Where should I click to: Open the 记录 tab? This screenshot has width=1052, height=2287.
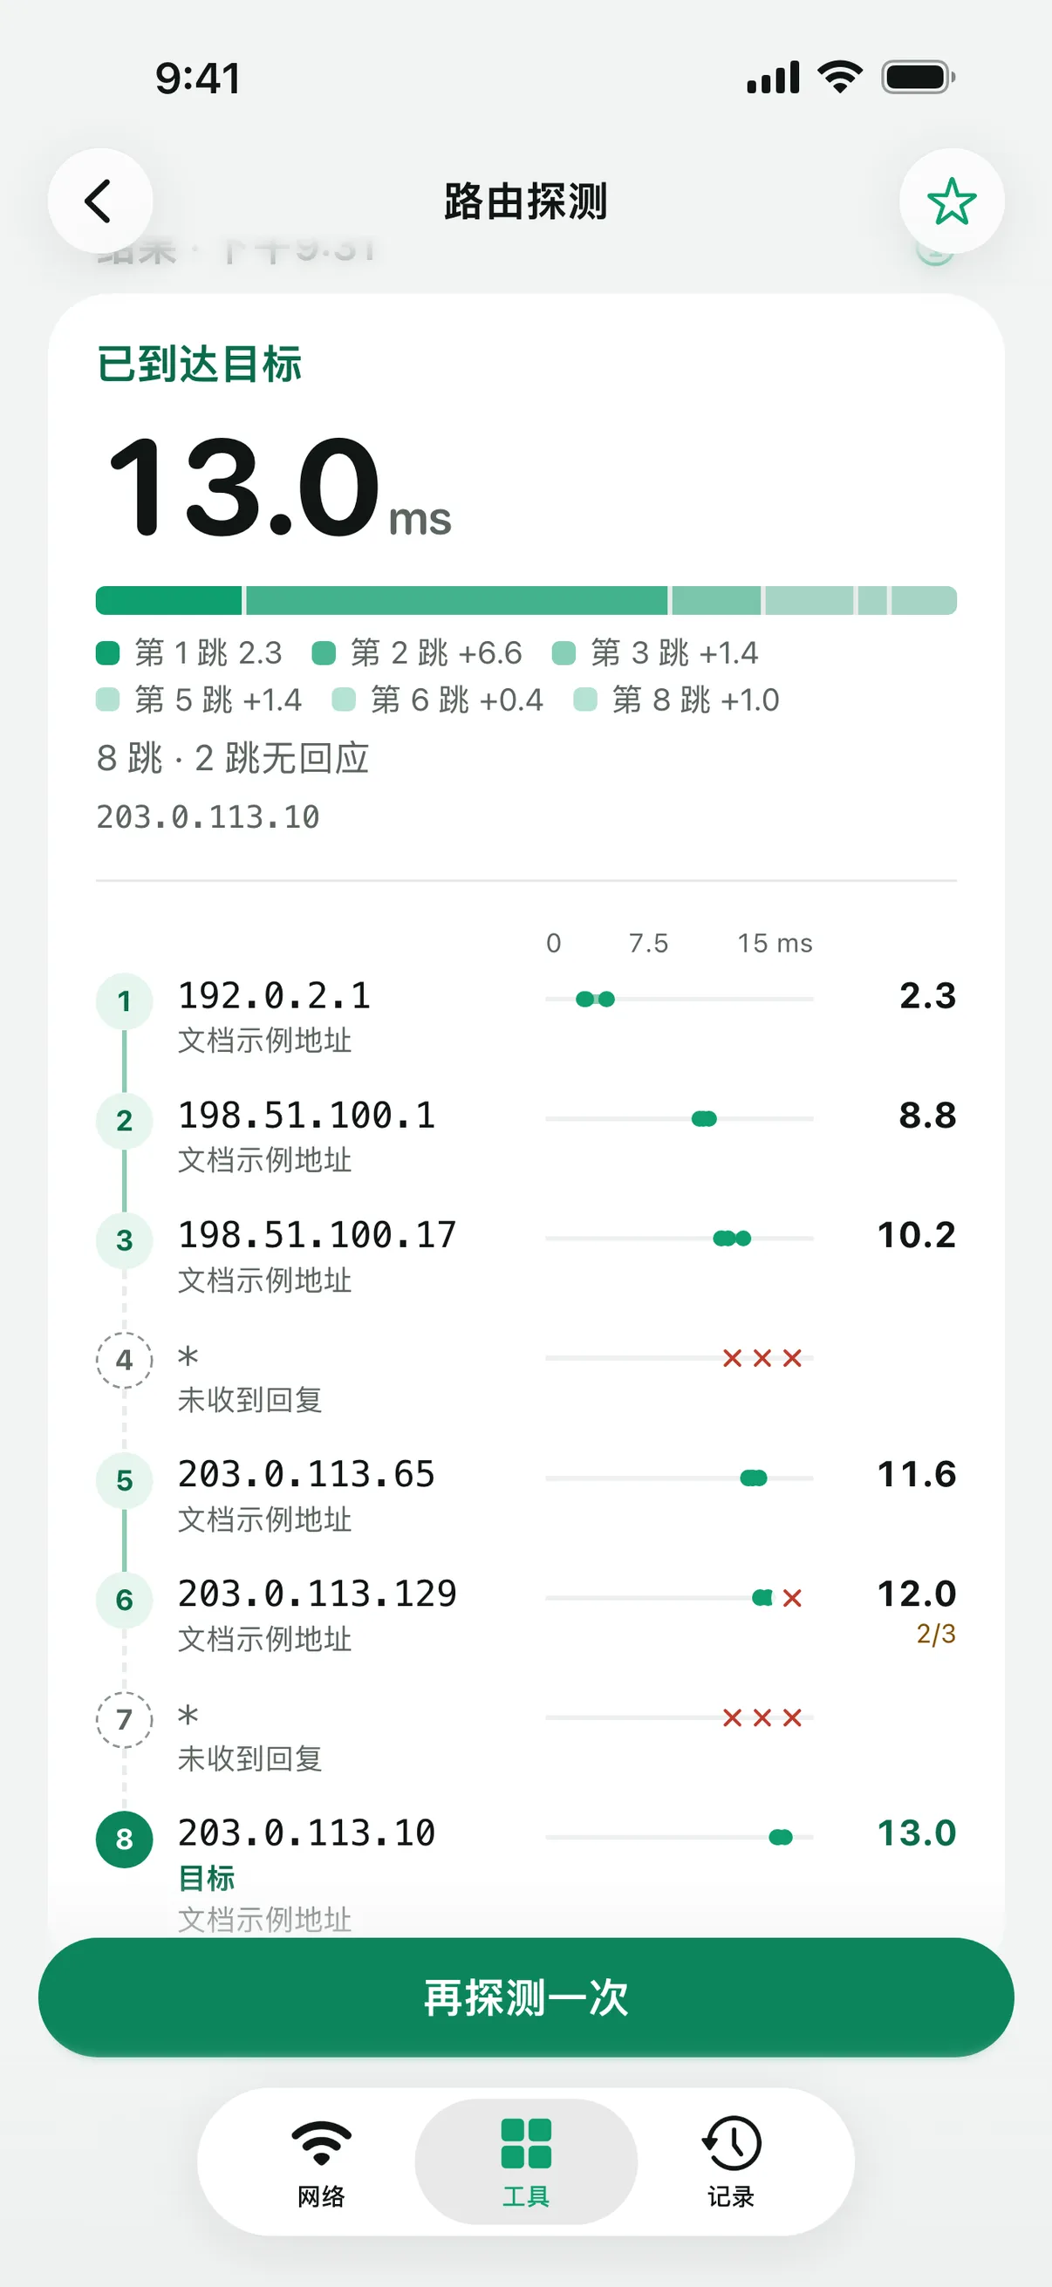731,2163
